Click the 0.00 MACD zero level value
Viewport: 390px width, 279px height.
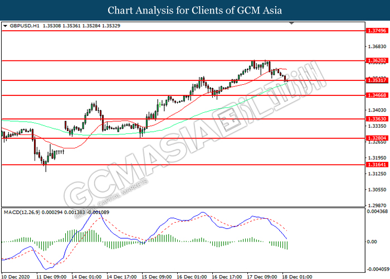(x=372, y=242)
